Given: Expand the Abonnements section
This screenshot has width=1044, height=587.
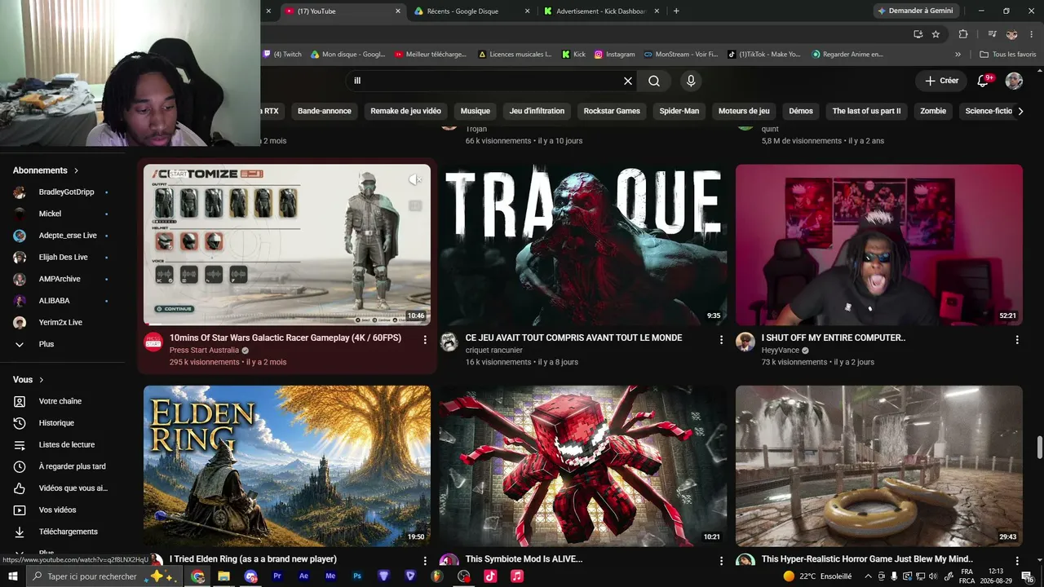Looking at the screenshot, I should point(46,170).
